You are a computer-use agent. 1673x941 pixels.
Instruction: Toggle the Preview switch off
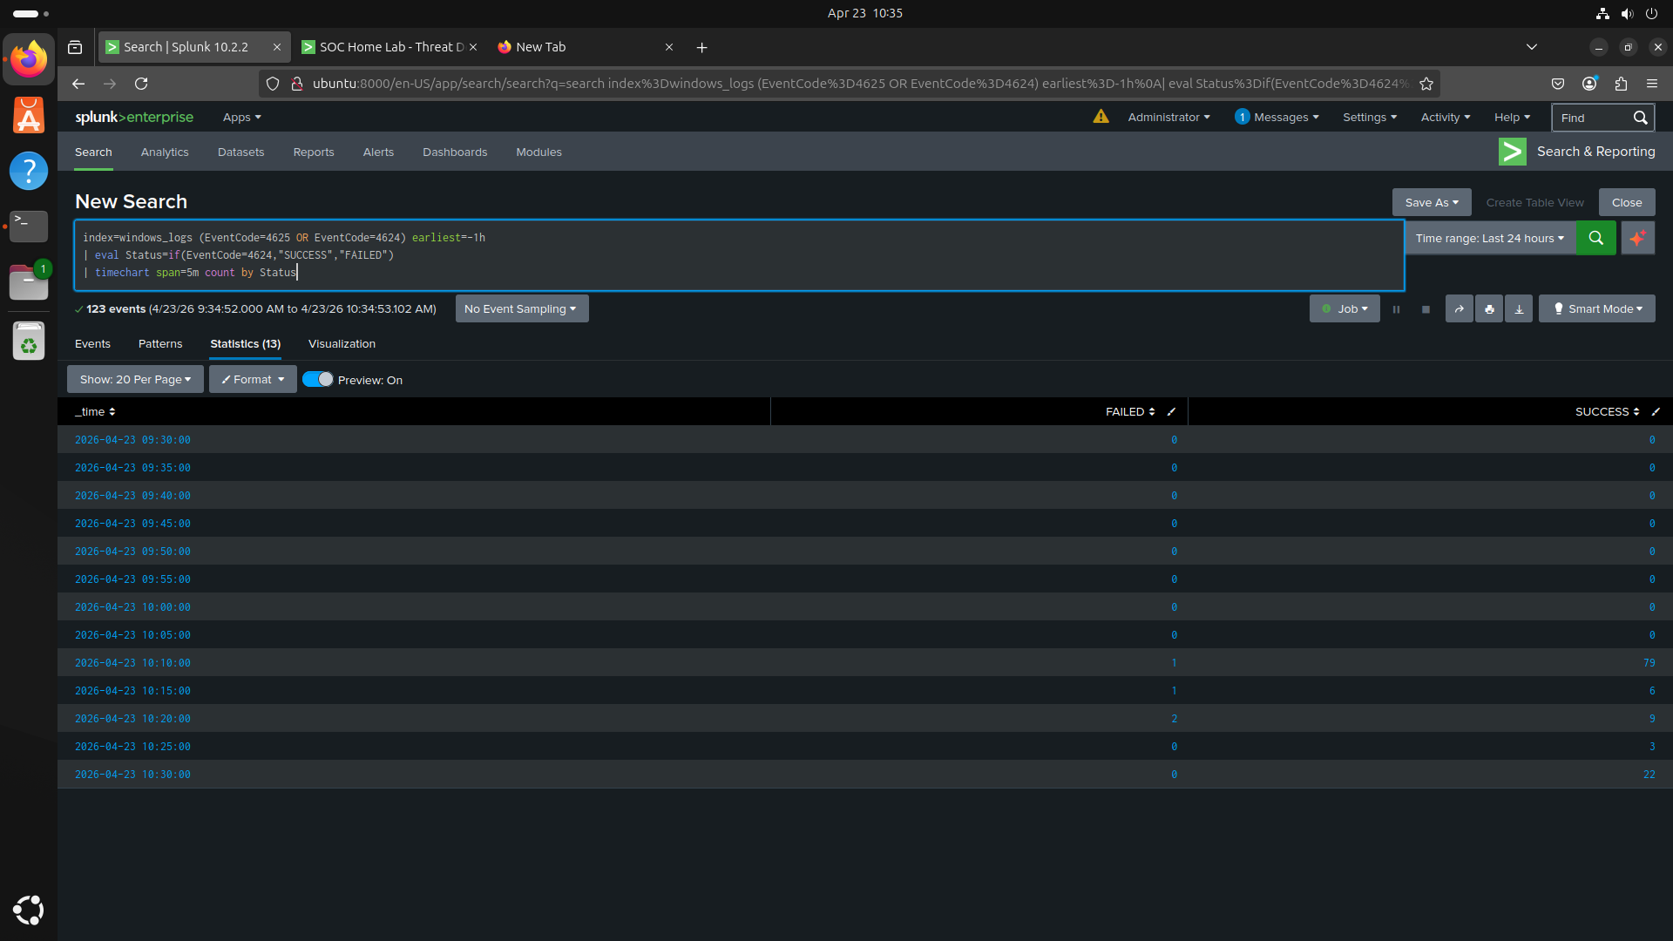point(318,380)
